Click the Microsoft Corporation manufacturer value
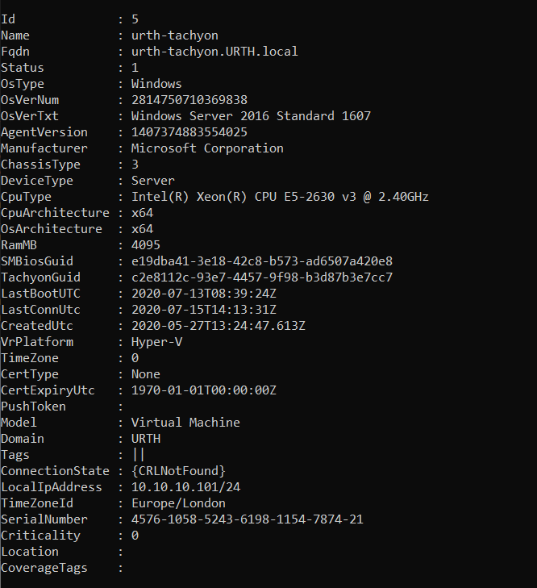 pos(207,148)
